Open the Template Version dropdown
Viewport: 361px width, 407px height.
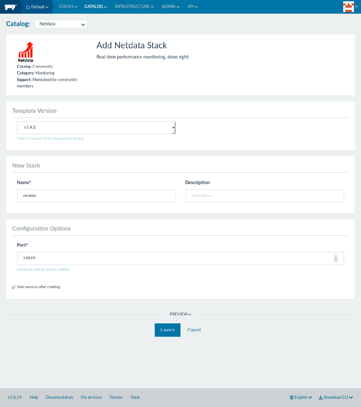[96, 128]
